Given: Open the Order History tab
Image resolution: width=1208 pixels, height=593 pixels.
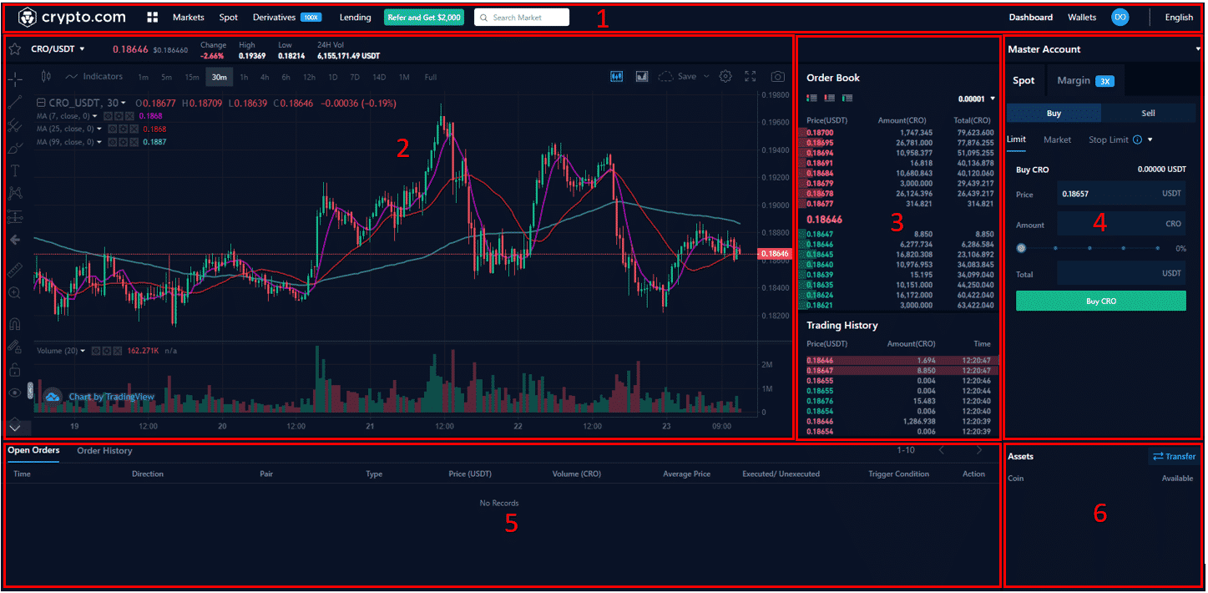Looking at the screenshot, I should click(x=104, y=451).
